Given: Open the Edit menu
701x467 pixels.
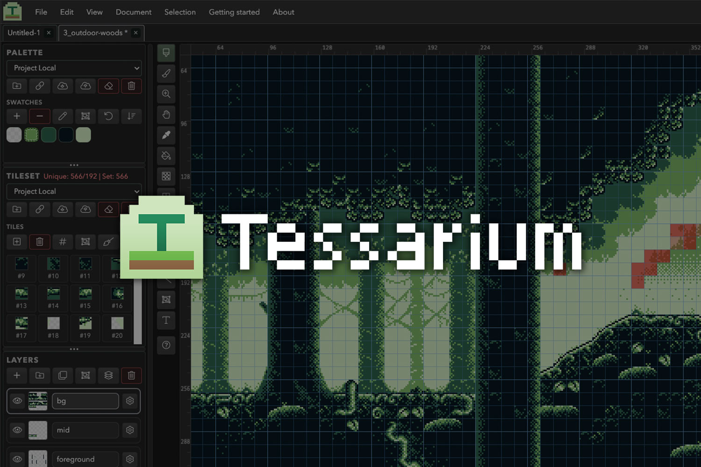Looking at the screenshot, I should pyautogui.click(x=67, y=12).
